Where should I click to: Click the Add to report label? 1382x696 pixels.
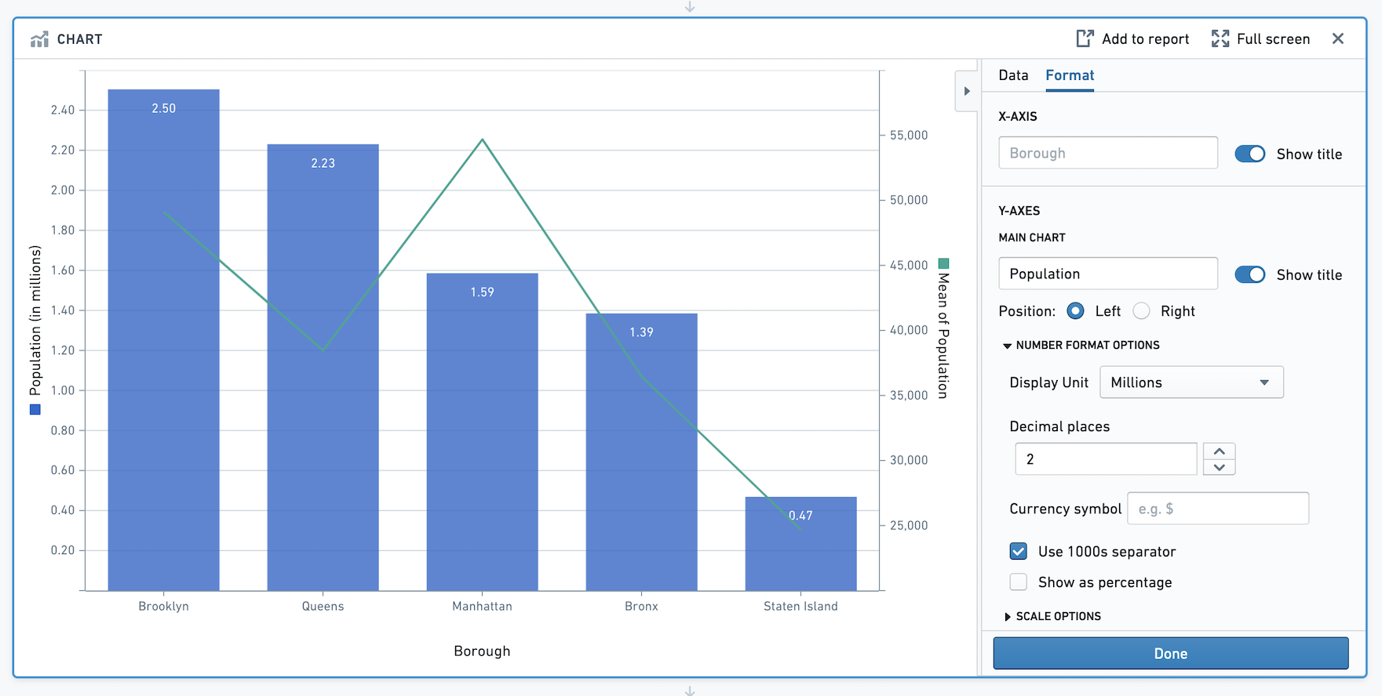[x=1145, y=39]
